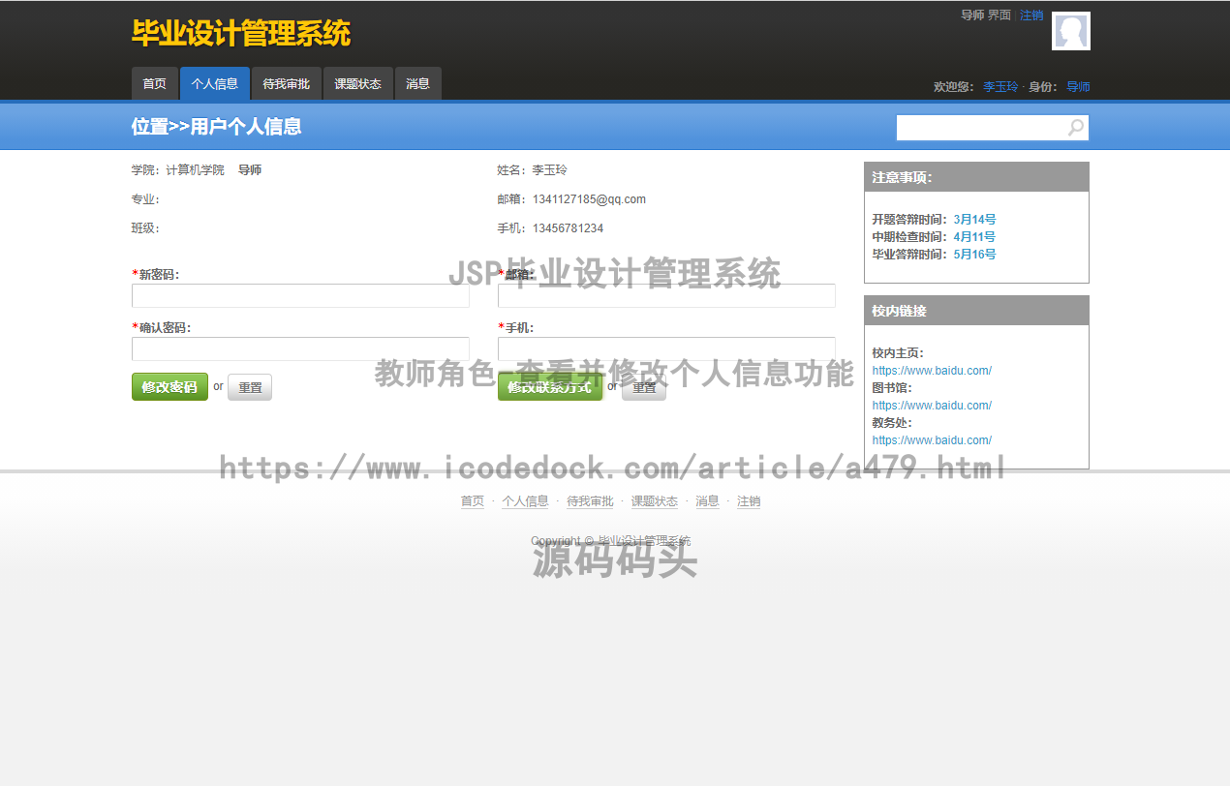The width and height of the screenshot is (1230, 786).
Task: Click the 李玉玲 username link in welcome bar
Action: [999, 86]
